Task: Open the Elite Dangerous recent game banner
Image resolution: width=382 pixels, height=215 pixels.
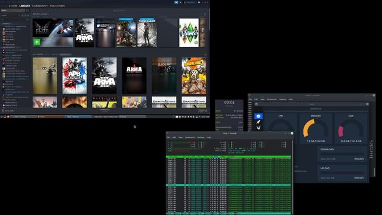Action: [x=53, y=33]
